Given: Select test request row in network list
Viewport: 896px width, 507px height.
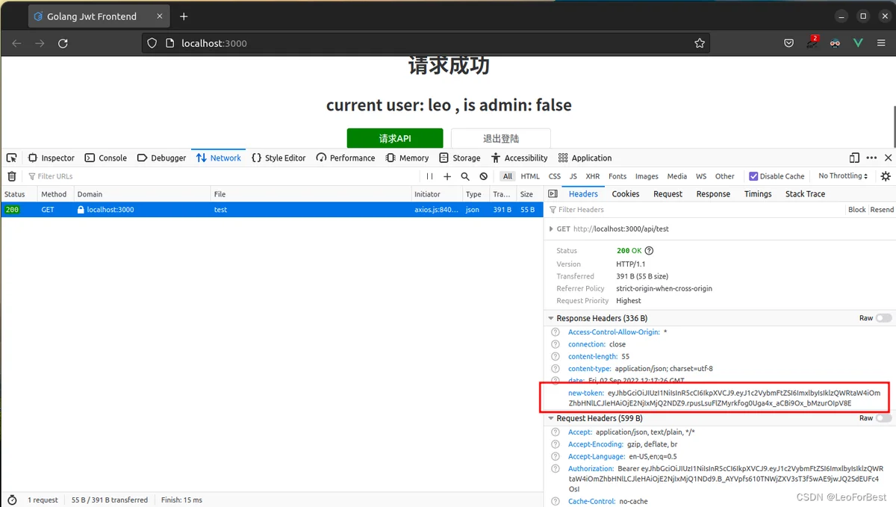Looking at the screenshot, I should tap(272, 210).
